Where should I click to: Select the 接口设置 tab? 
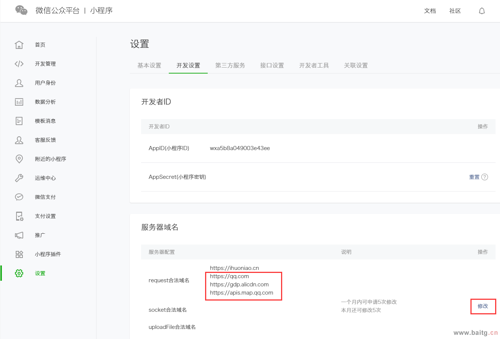click(x=272, y=65)
